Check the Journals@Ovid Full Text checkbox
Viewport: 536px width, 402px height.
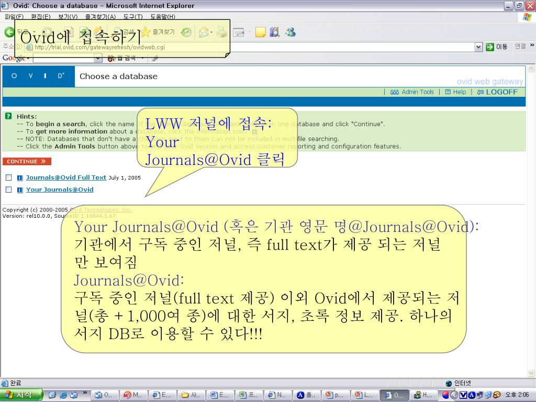coord(9,177)
